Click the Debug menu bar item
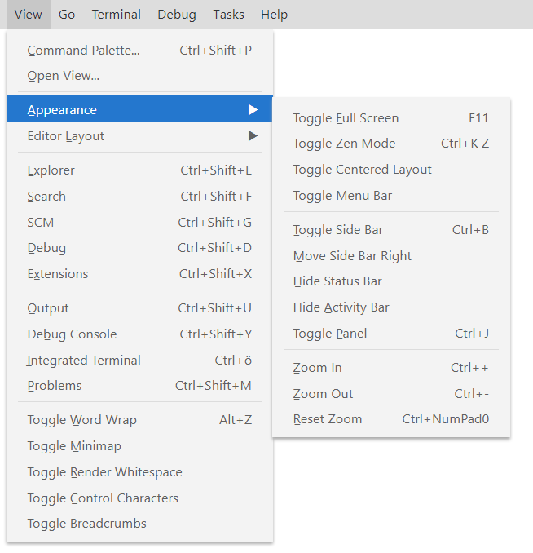The width and height of the screenshot is (533, 553). (x=177, y=15)
